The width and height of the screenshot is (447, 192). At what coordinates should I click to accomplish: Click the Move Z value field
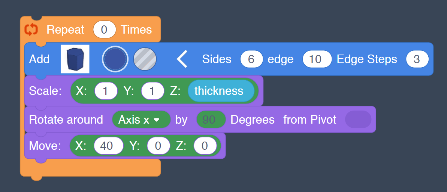click(205, 146)
